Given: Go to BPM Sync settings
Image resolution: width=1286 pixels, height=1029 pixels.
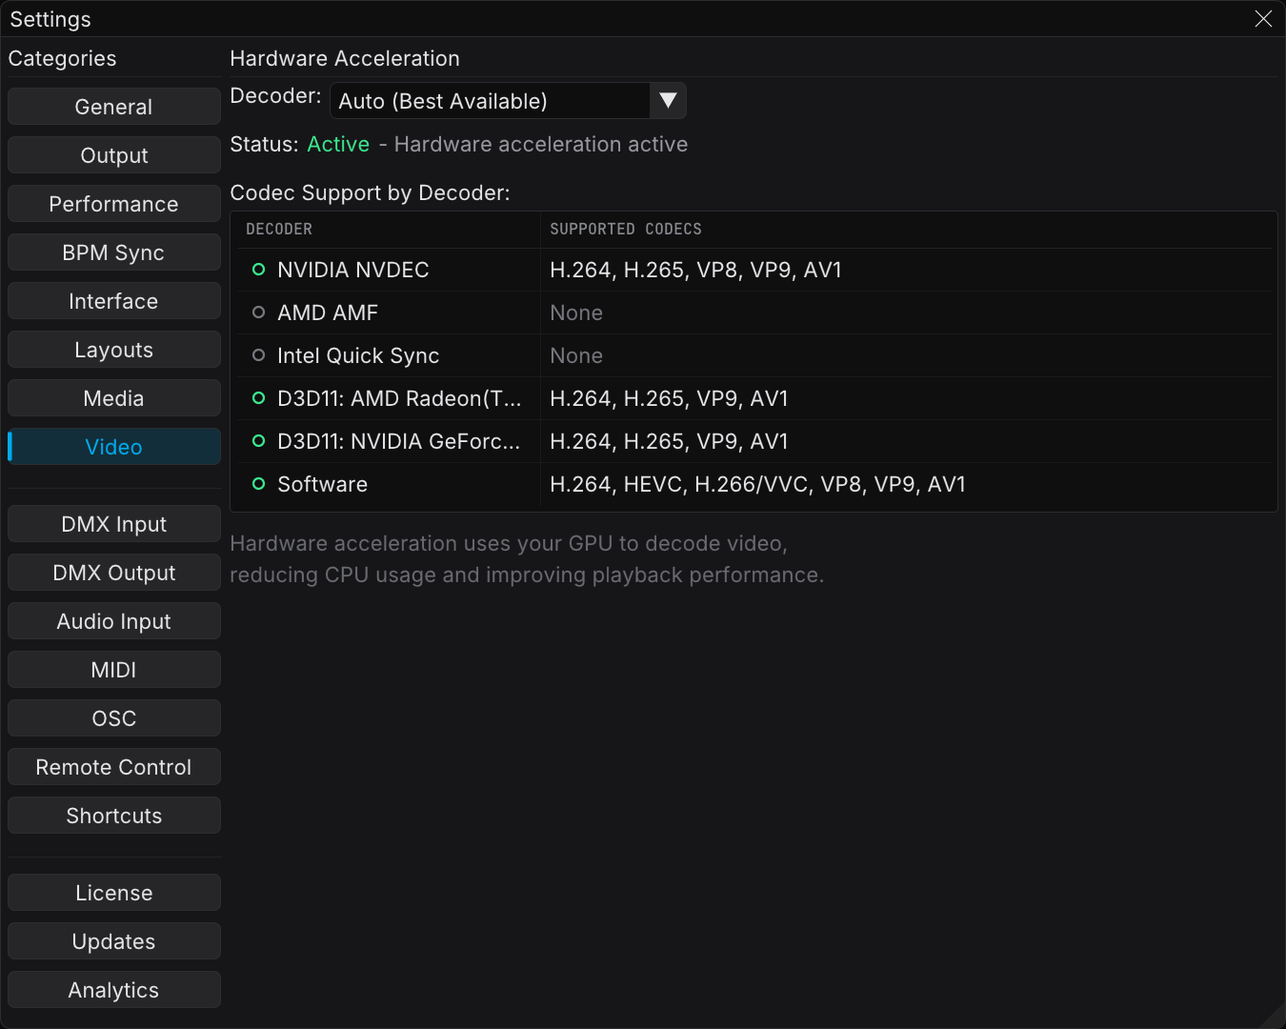Looking at the screenshot, I should (x=114, y=252).
